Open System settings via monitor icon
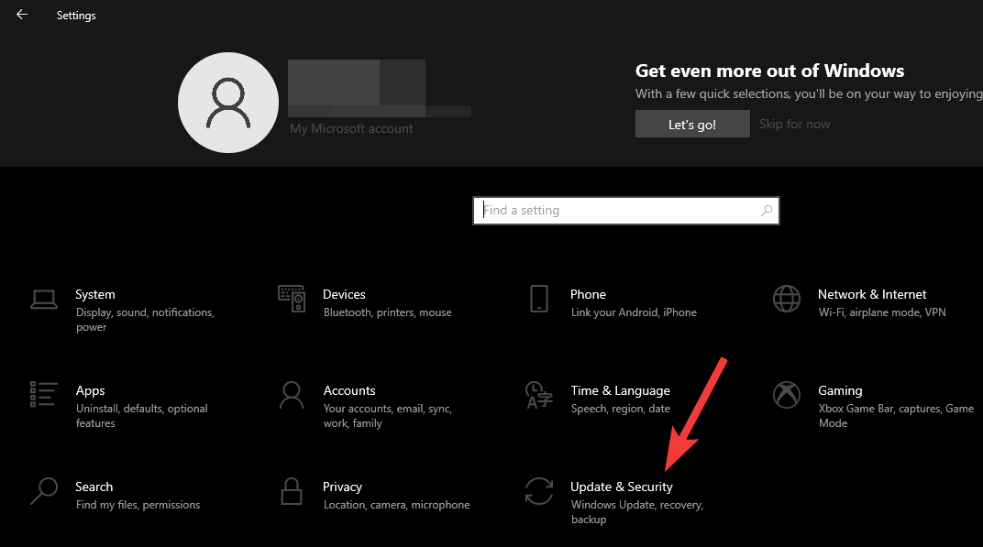The image size is (983, 547). click(x=44, y=299)
